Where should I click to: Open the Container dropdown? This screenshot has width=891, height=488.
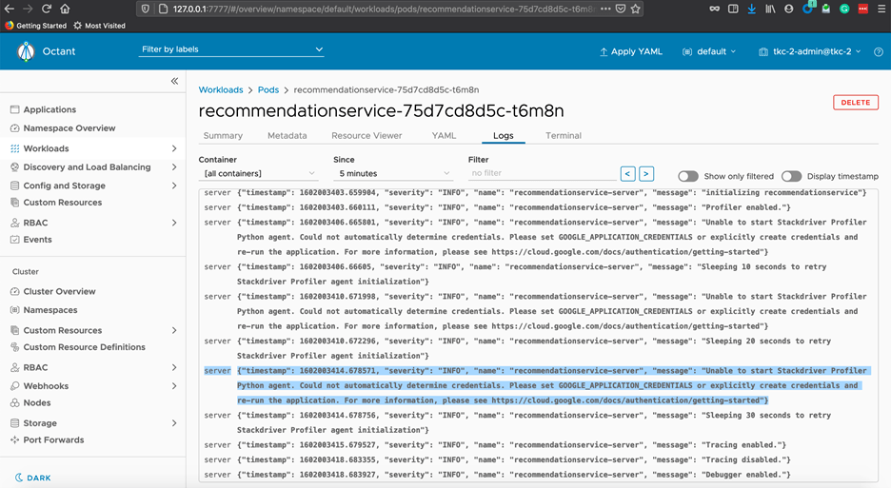pos(259,174)
